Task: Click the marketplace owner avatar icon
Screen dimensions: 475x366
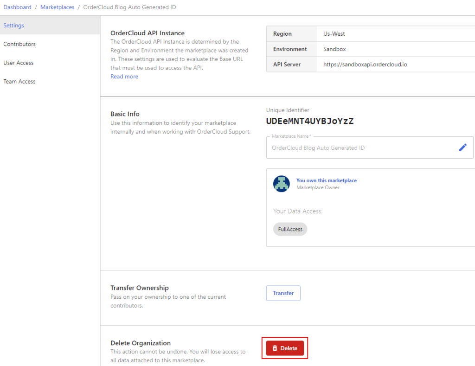Action: click(282, 184)
